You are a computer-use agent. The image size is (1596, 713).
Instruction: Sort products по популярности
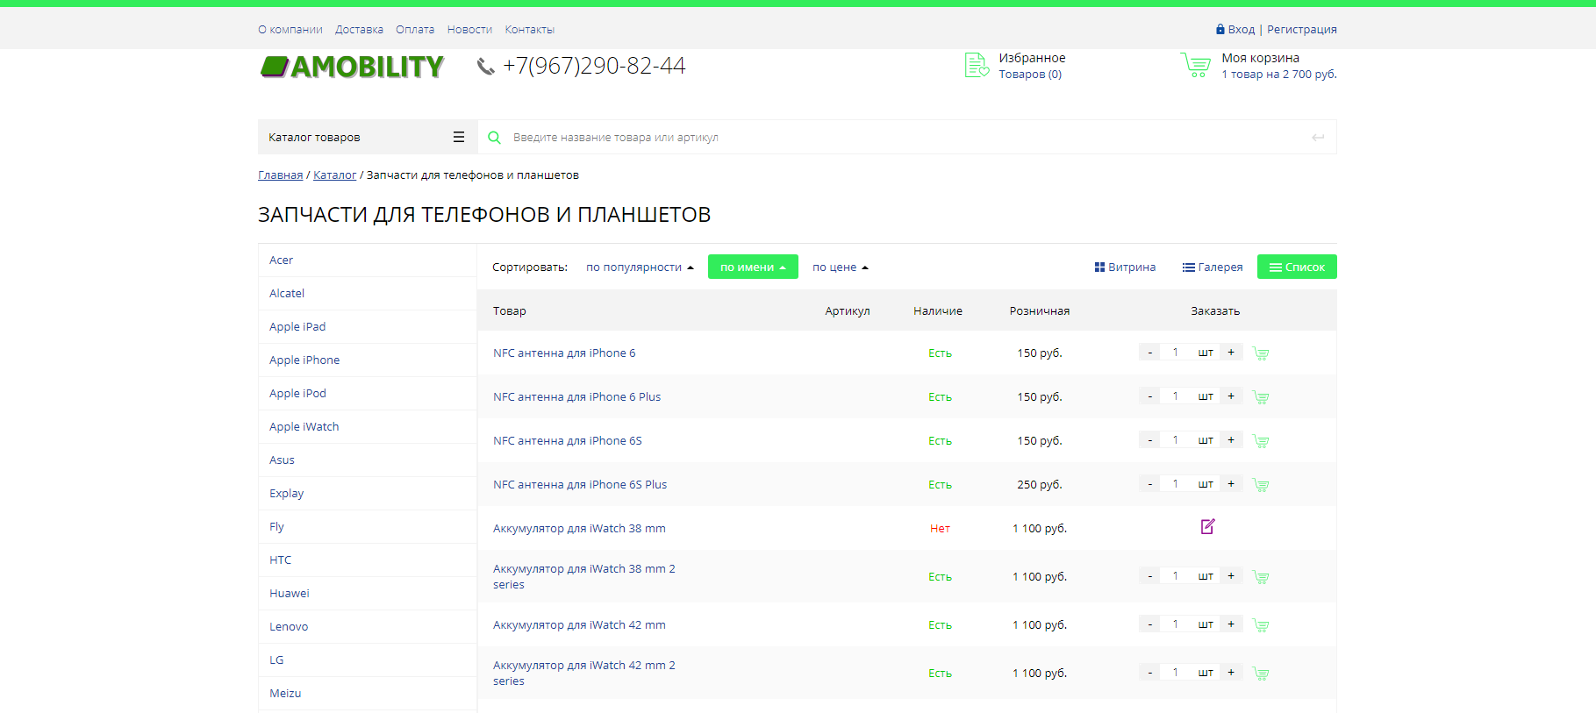pyautogui.click(x=640, y=267)
